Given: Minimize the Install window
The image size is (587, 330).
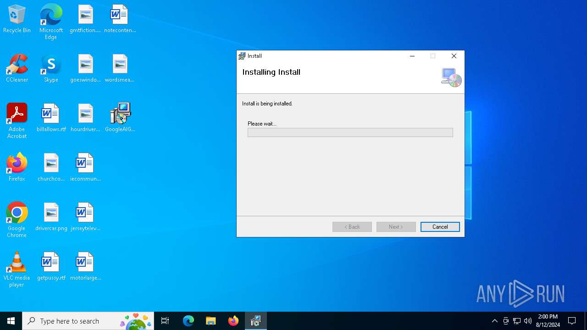Looking at the screenshot, I should [x=412, y=56].
